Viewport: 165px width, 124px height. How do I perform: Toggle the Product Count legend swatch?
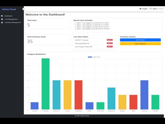pyautogui.click(x=90, y=57)
